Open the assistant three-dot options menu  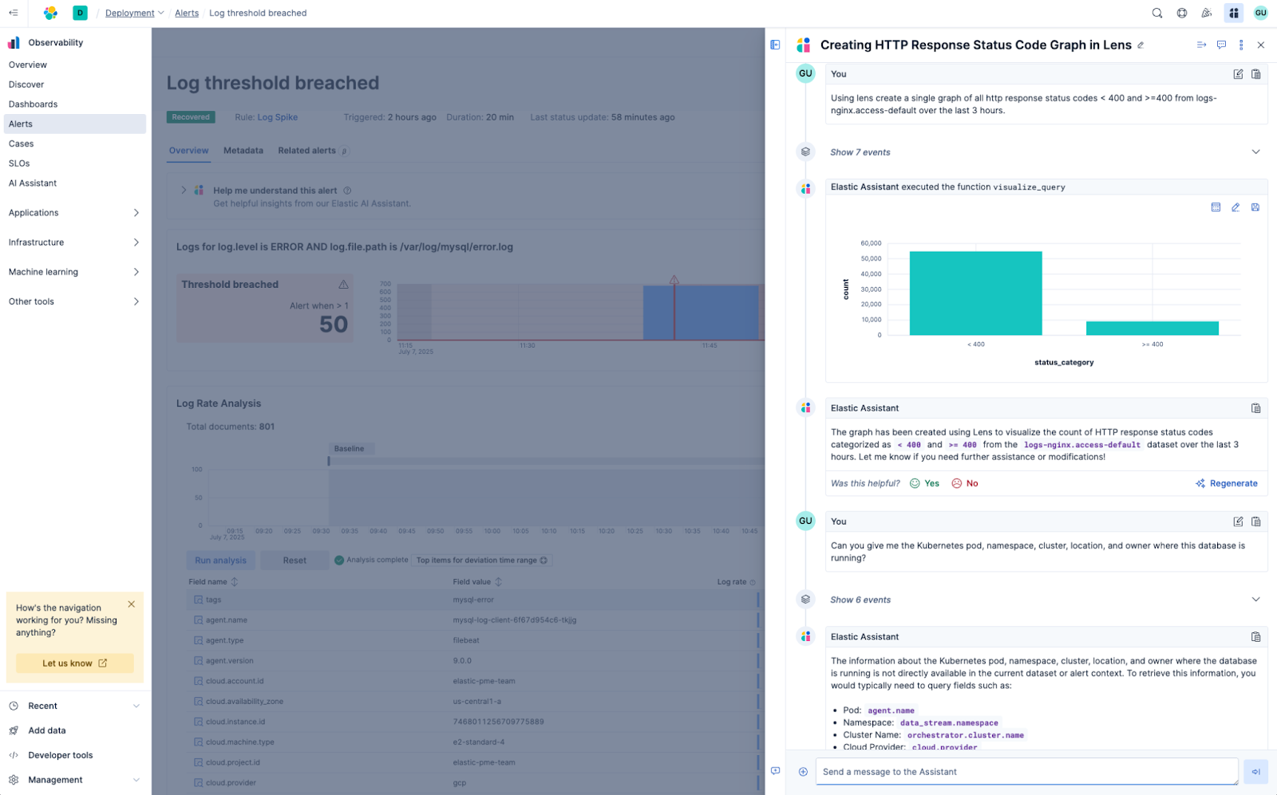pyautogui.click(x=1241, y=45)
